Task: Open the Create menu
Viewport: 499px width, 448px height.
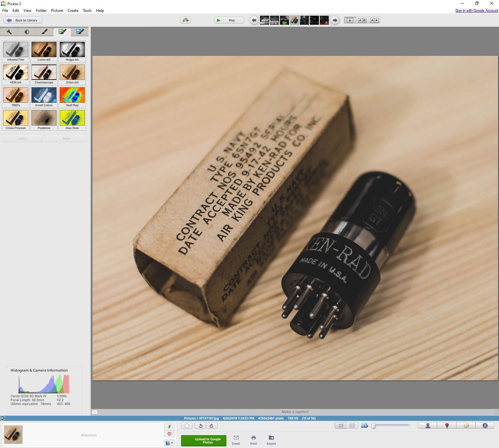Action: 73,11
